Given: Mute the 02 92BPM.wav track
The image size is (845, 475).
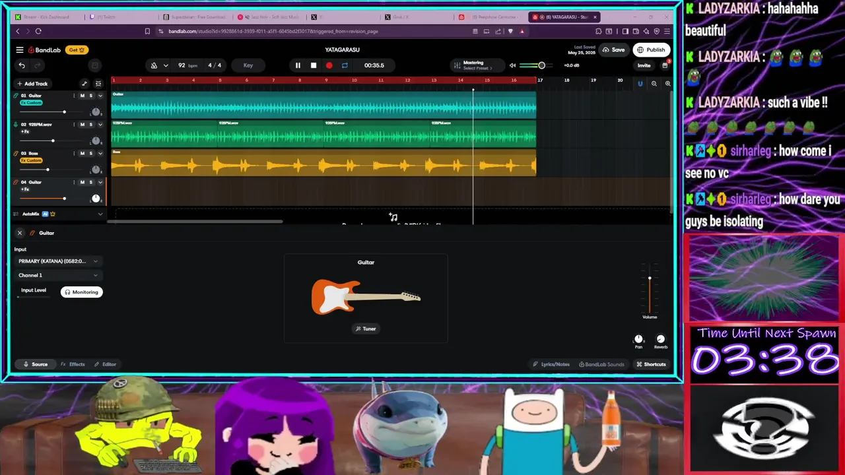Looking at the screenshot, I should [83, 124].
